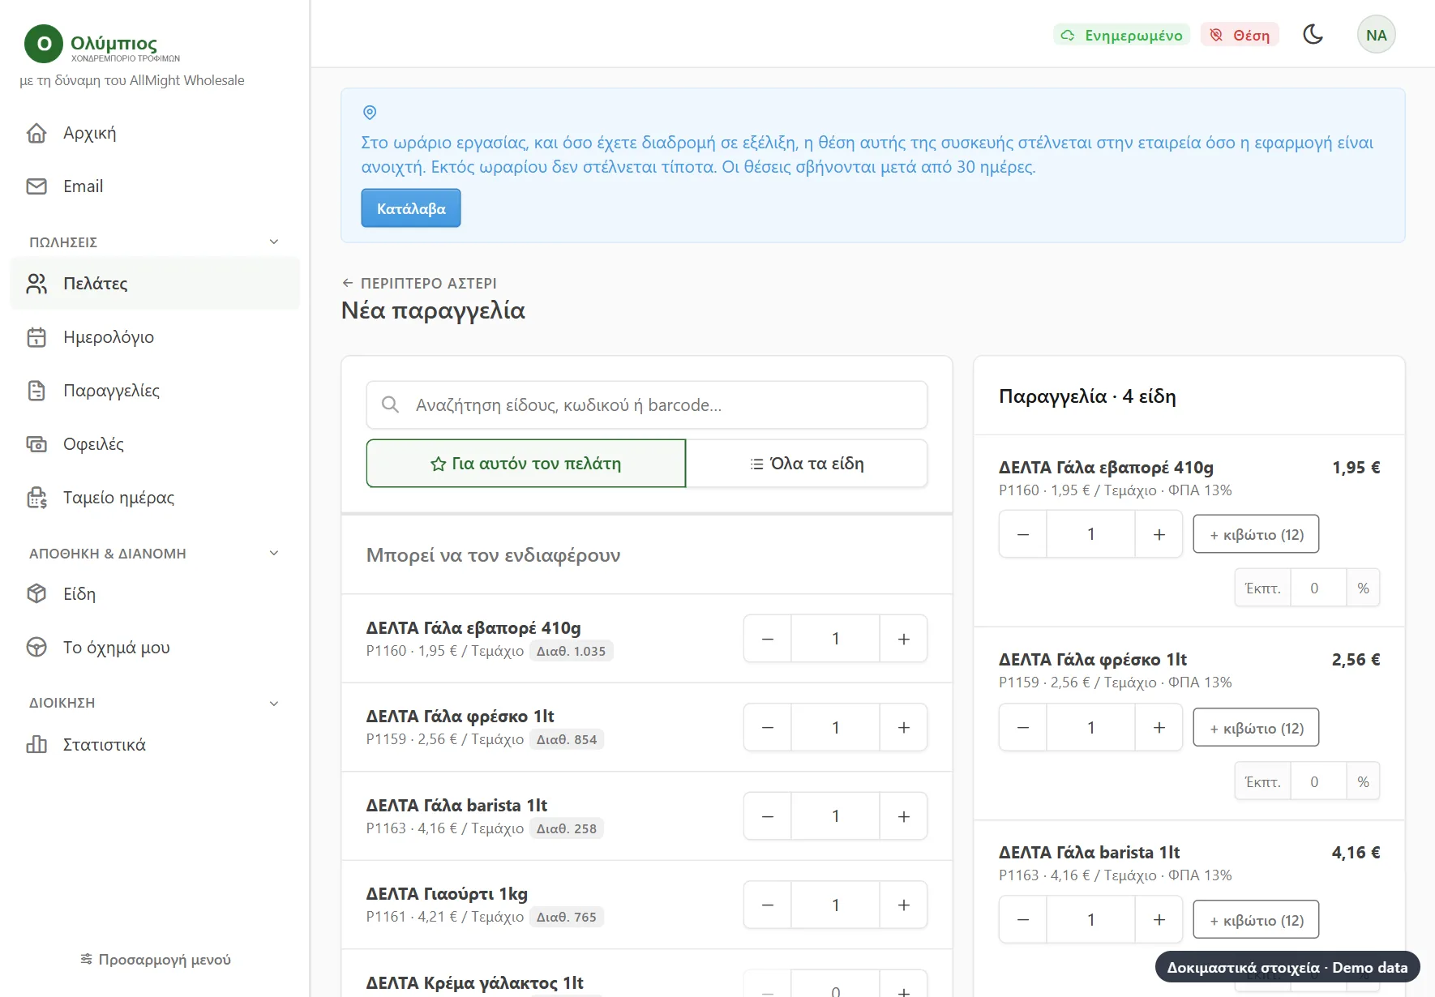This screenshot has height=997, width=1435.
Task: Toggle dark mode moon icon
Action: coord(1313,34)
